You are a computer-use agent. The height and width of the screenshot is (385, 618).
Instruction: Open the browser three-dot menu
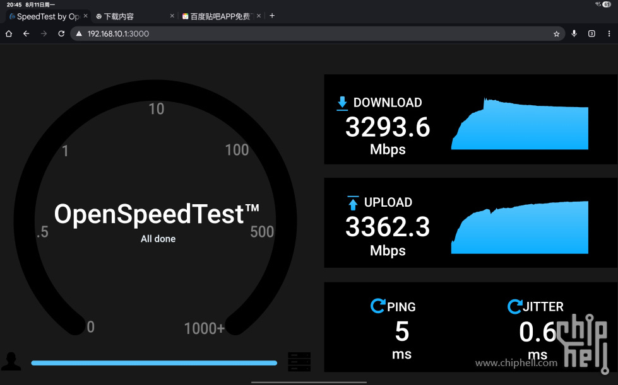[609, 34]
